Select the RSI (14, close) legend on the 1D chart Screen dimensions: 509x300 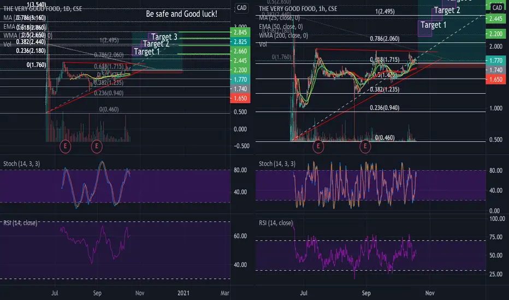tap(20, 223)
